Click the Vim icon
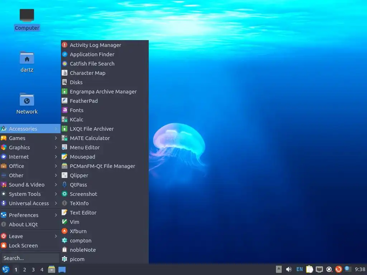The height and width of the screenshot is (275, 367). tap(65, 222)
